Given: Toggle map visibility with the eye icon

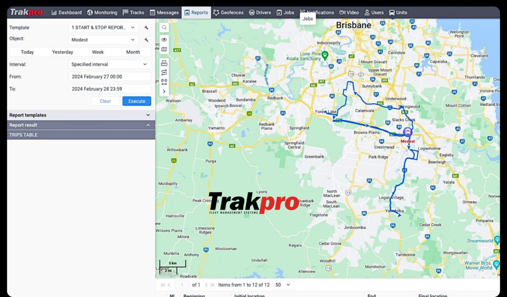Looking at the screenshot, I should [x=164, y=40].
